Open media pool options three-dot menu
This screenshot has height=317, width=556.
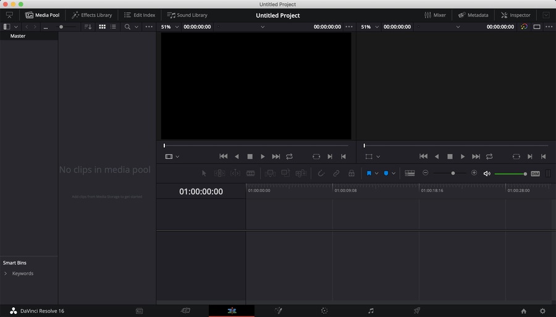click(x=149, y=27)
